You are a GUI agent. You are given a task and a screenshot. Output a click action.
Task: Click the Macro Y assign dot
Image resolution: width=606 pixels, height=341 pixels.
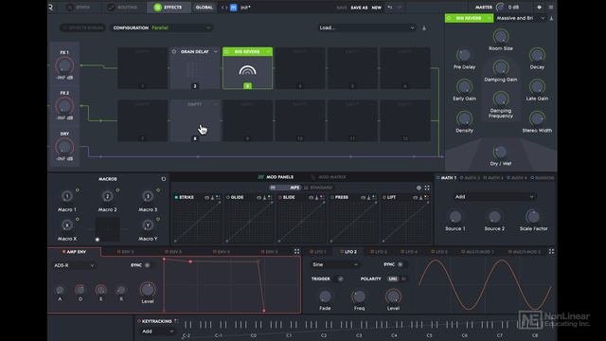(x=158, y=219)
